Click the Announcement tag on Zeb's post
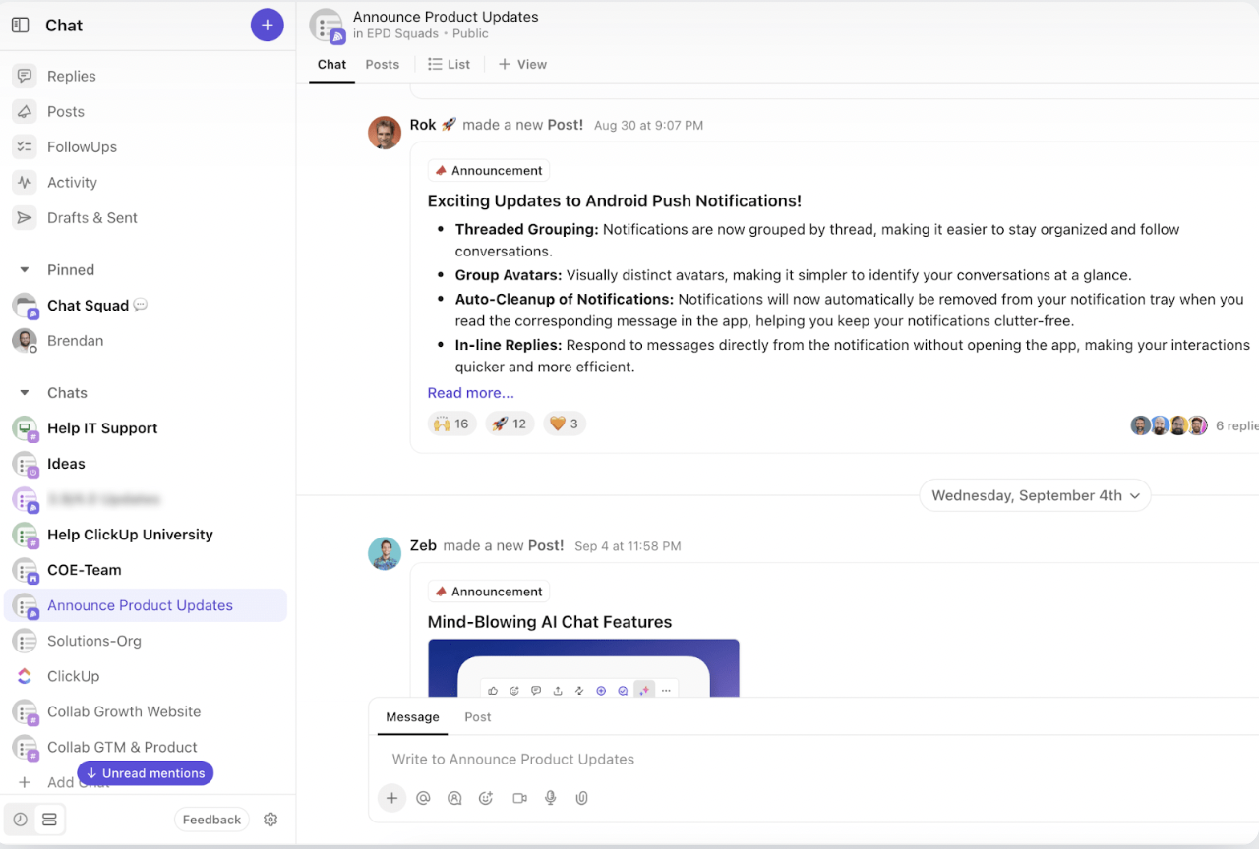The image size is (1259, 849). (488, 592)
